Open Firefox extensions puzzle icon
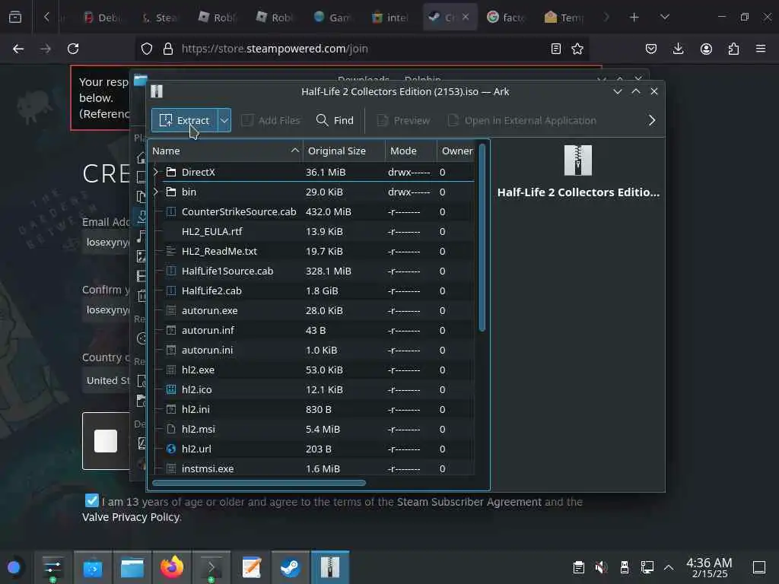Viewport: 779px width, 584px height. [x=733, y=49]
